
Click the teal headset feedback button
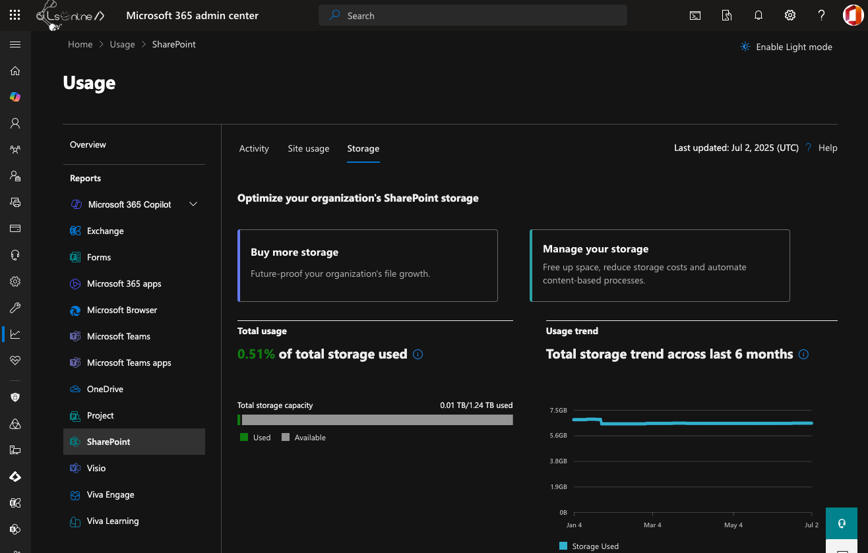(842, 523)
